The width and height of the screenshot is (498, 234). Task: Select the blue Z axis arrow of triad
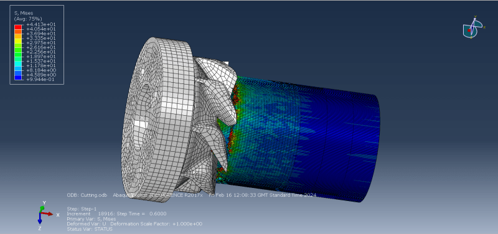click(x=40, y=219)
